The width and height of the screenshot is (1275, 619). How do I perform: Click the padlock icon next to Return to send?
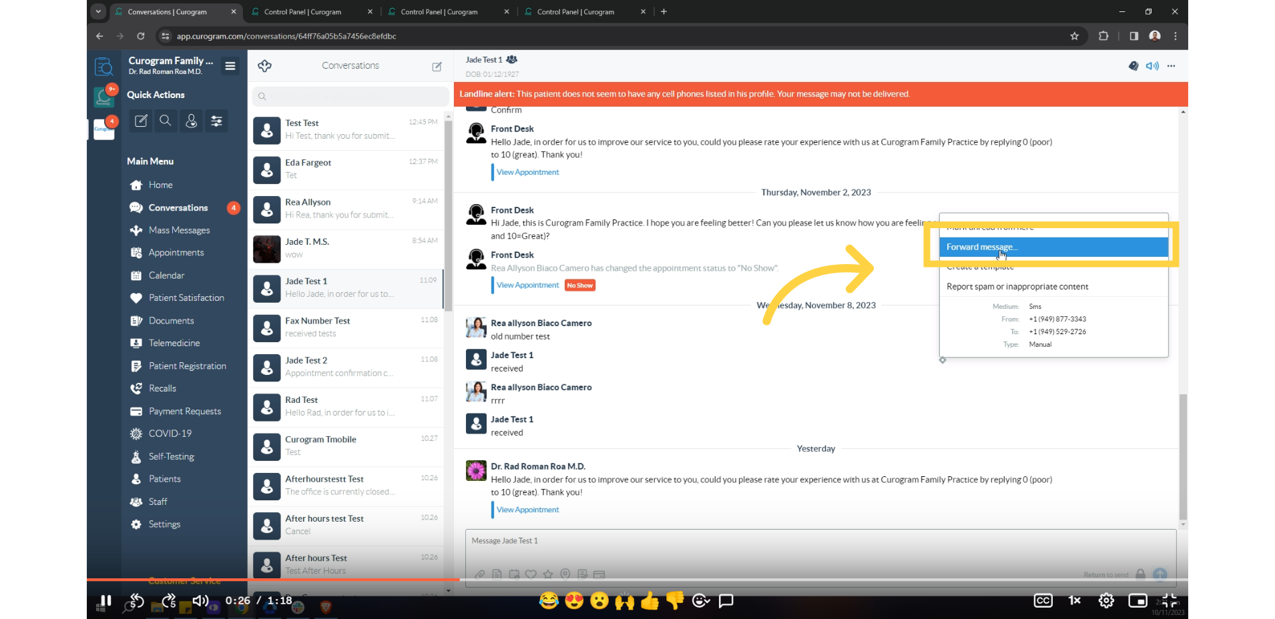tap(1140, 574)
